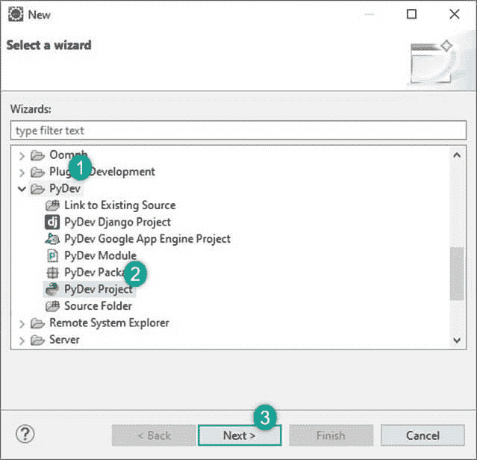Click the Next button

tap(240, 435)
